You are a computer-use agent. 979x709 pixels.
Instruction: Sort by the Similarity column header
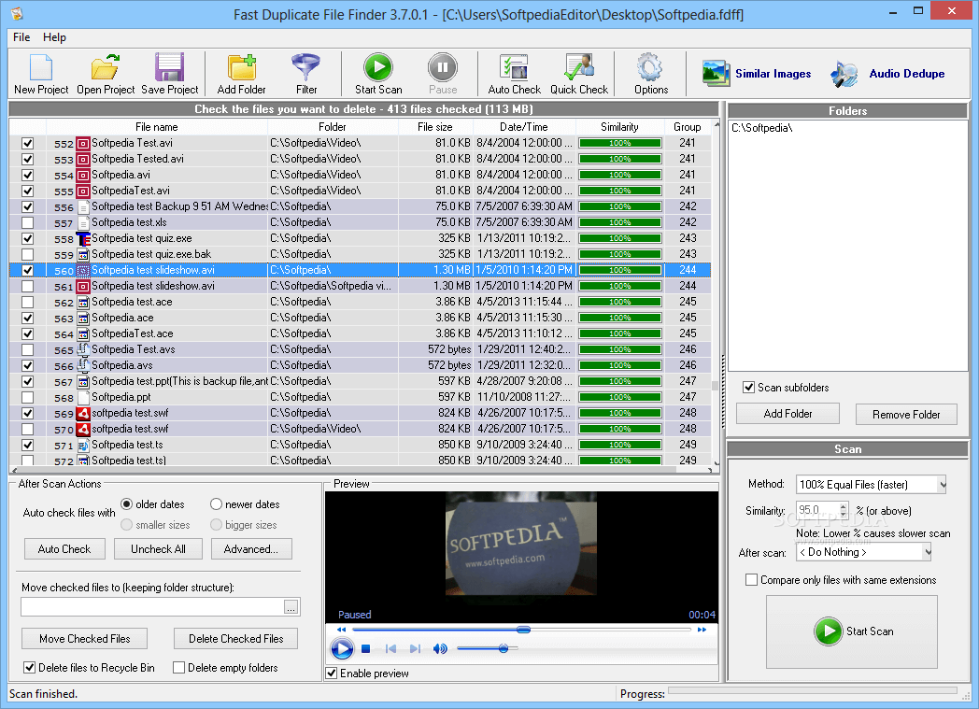[x=619, y=127]
